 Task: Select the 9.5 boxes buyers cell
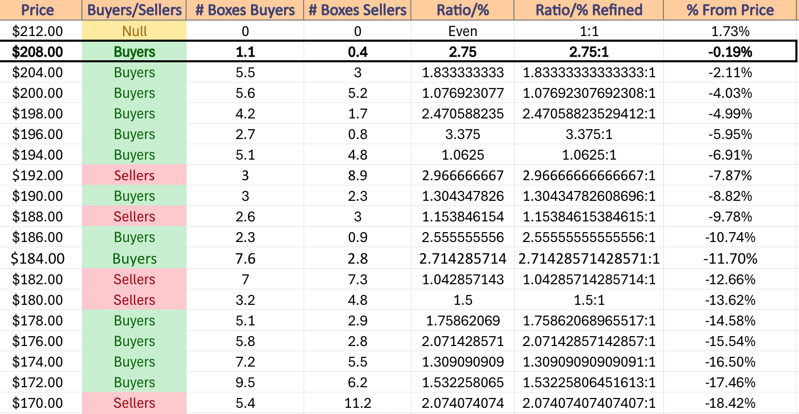tap(245, 382)
